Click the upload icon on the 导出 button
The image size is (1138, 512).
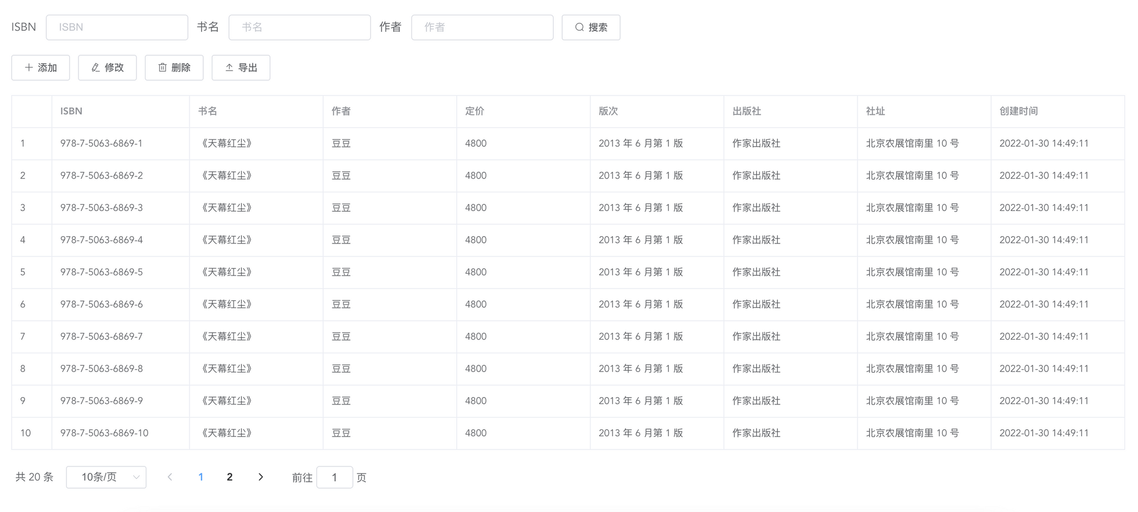point(229,68)
